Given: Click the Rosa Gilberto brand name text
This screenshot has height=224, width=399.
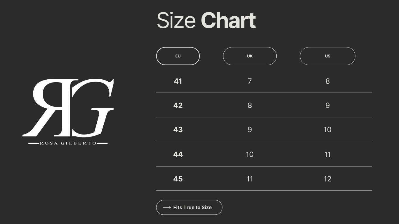Looking at the screenshot, I should [68, 143].
